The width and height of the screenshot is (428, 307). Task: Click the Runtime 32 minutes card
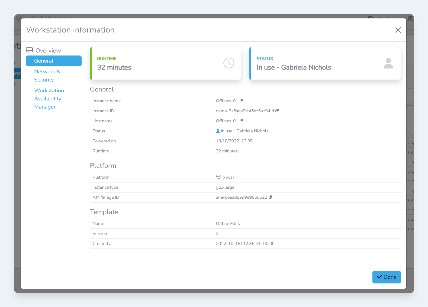pyautogui.click(x=165, y=64)
